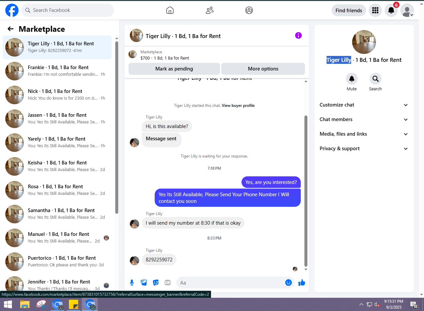
Task: Click the '8292259072' message bubble
Action: (159, 260)
